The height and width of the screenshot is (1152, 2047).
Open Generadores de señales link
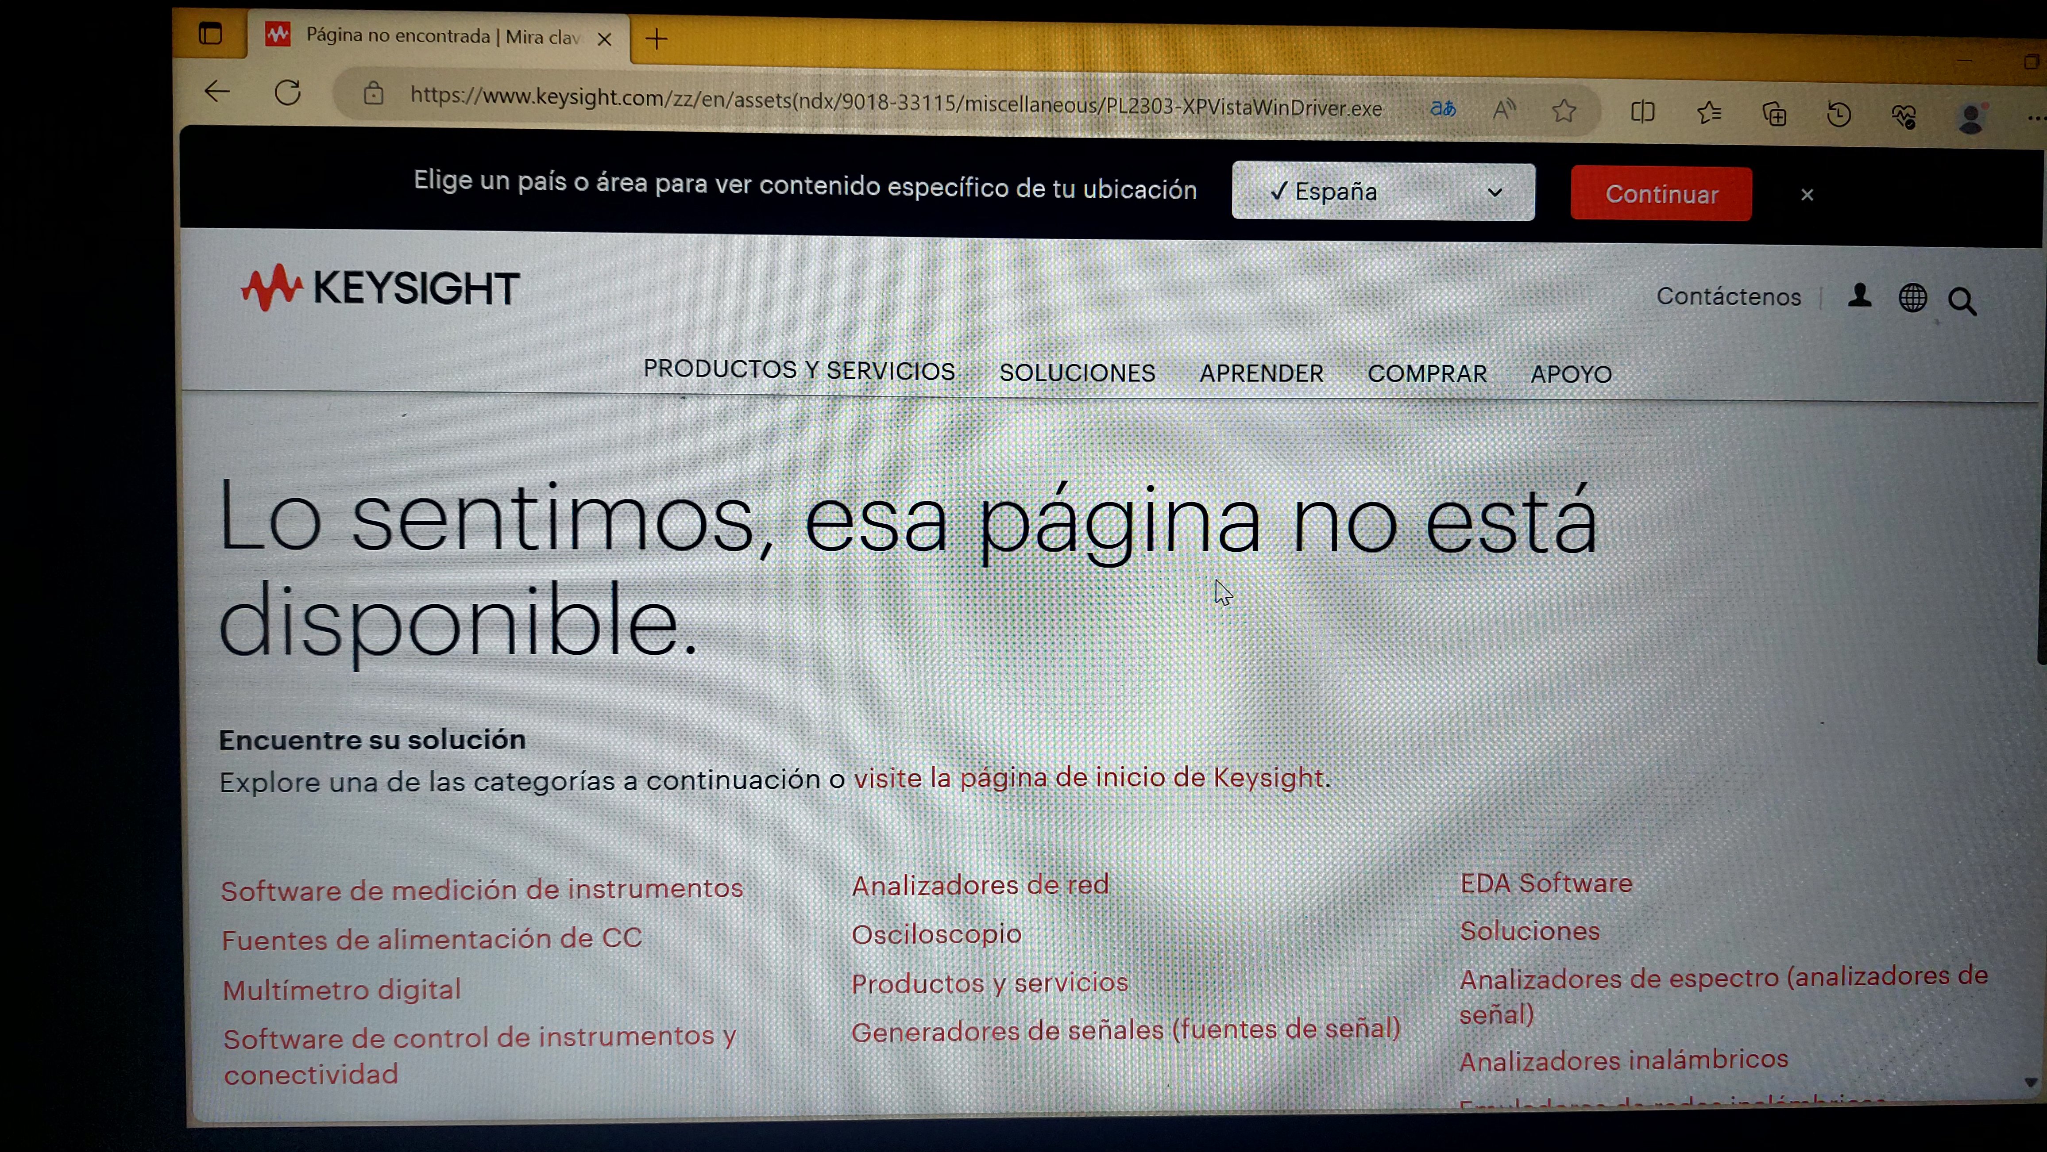point(1125,1030)
